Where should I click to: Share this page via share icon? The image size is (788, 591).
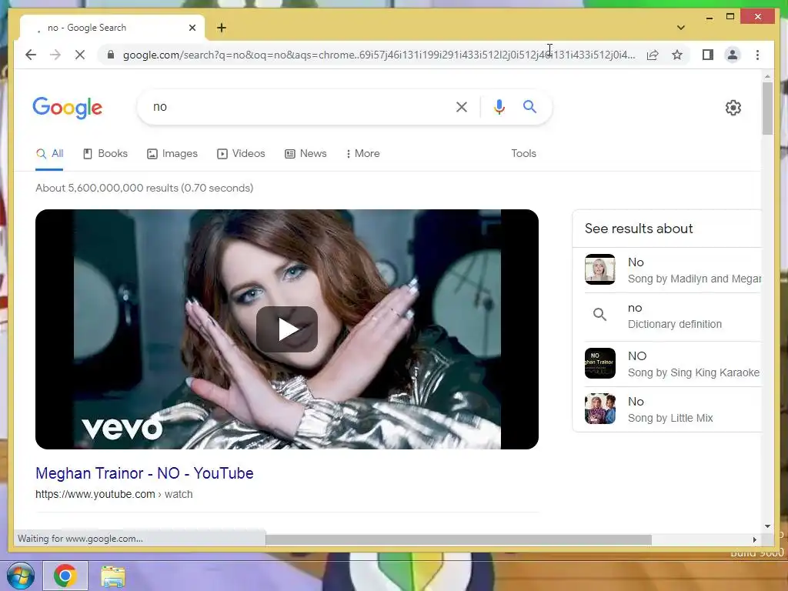tap(653, 55)
